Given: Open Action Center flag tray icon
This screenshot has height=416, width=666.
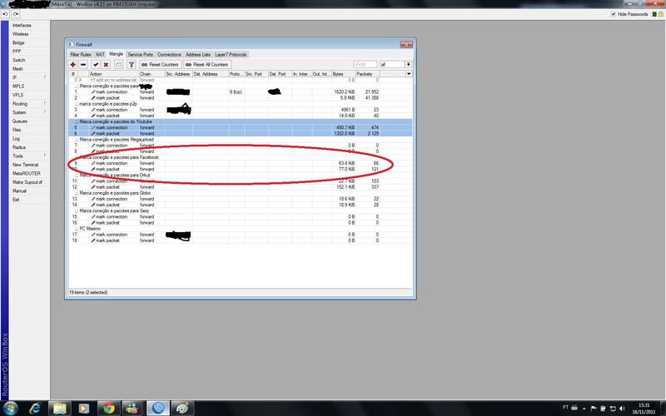Looking at the screenshot, I should point(594,408).
